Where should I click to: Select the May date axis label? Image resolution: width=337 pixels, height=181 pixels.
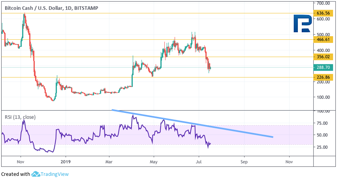tap(154, 161)
